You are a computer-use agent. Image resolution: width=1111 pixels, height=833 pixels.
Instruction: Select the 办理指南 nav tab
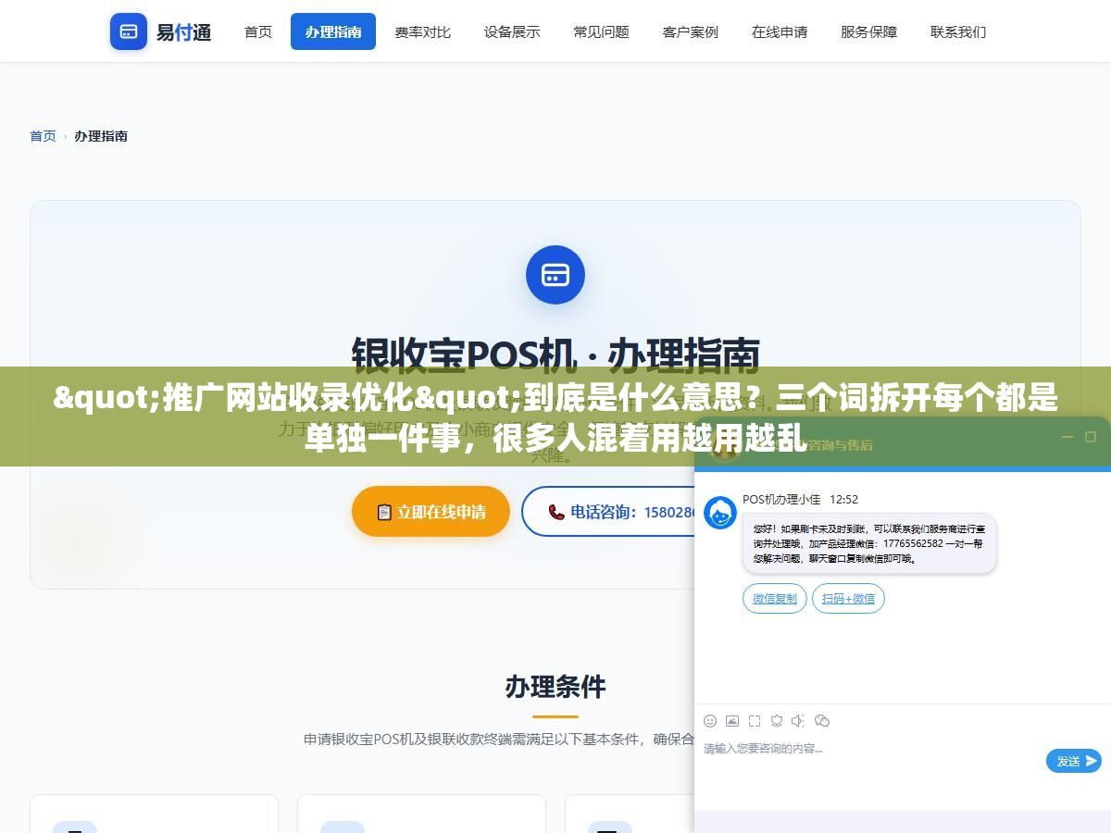pyautogui.click(x=333, y=31)
